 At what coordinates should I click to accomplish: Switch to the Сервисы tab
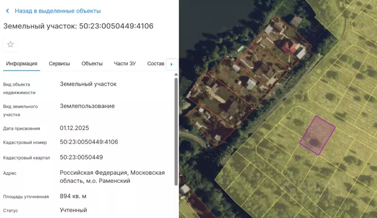(59, 63)
